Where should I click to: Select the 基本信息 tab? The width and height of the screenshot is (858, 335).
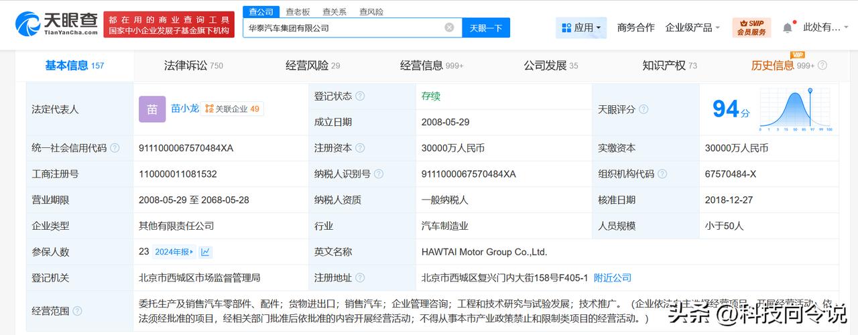pos(74,66)
